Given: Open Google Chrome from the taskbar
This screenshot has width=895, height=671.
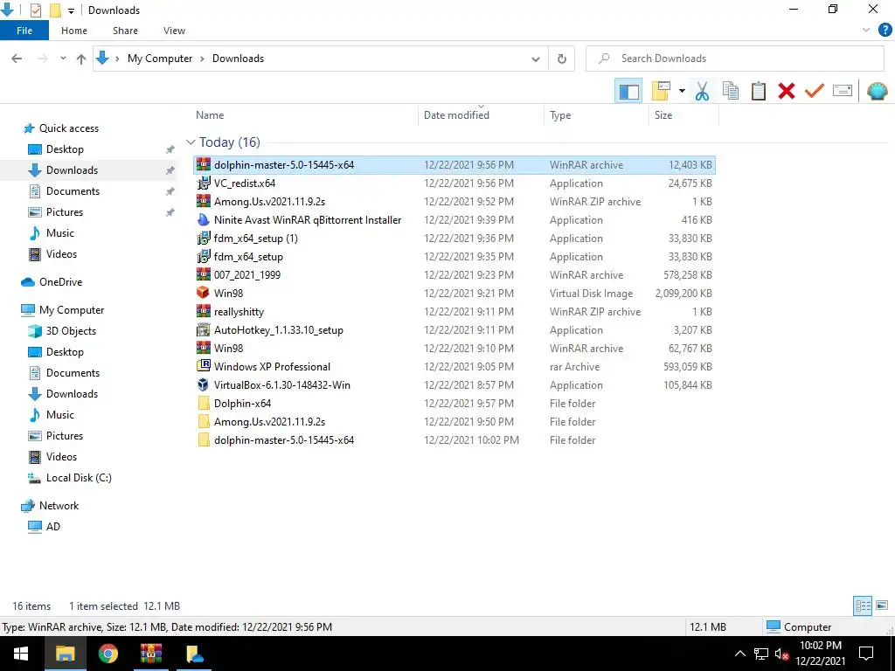Looking at the screenshot, I should [x=108, y=654].
